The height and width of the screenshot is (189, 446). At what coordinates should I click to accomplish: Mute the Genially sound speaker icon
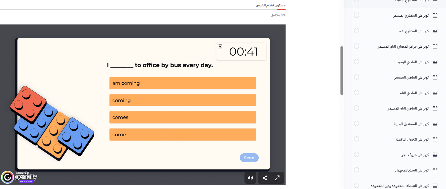click(x=250, y=178)
